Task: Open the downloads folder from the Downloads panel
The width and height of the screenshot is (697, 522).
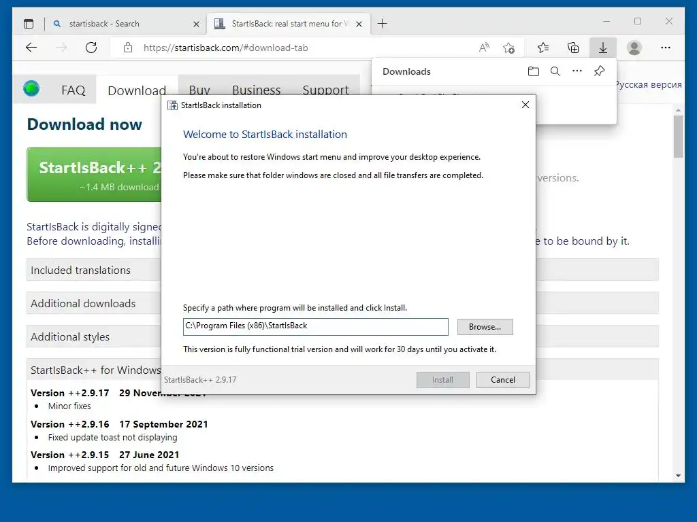Action: [x=534, y=71]
